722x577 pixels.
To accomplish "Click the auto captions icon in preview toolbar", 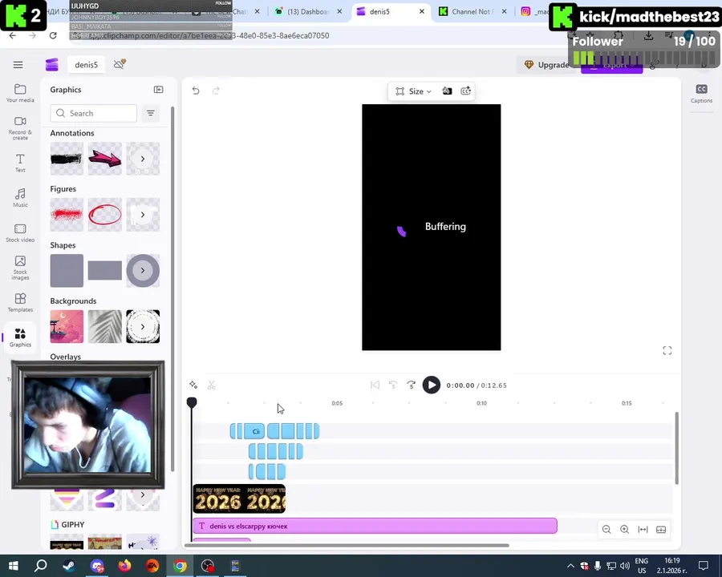I will (465, 91).
